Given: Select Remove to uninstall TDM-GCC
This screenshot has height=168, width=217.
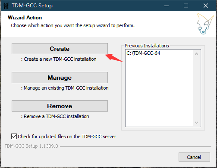Looking at the screenshot, I should coord(60,106).
